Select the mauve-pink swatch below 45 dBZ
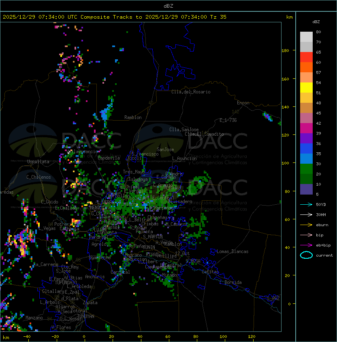337x342 pixels. click(x=306, y=118)
